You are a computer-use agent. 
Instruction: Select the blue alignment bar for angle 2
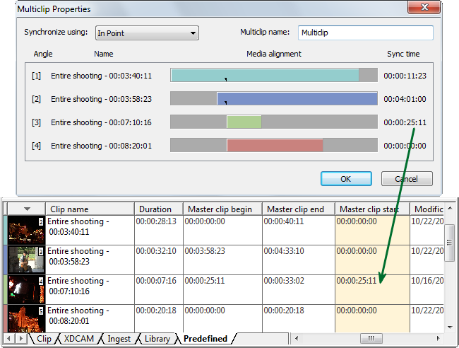pyautogui.click(x=297, y=99)
